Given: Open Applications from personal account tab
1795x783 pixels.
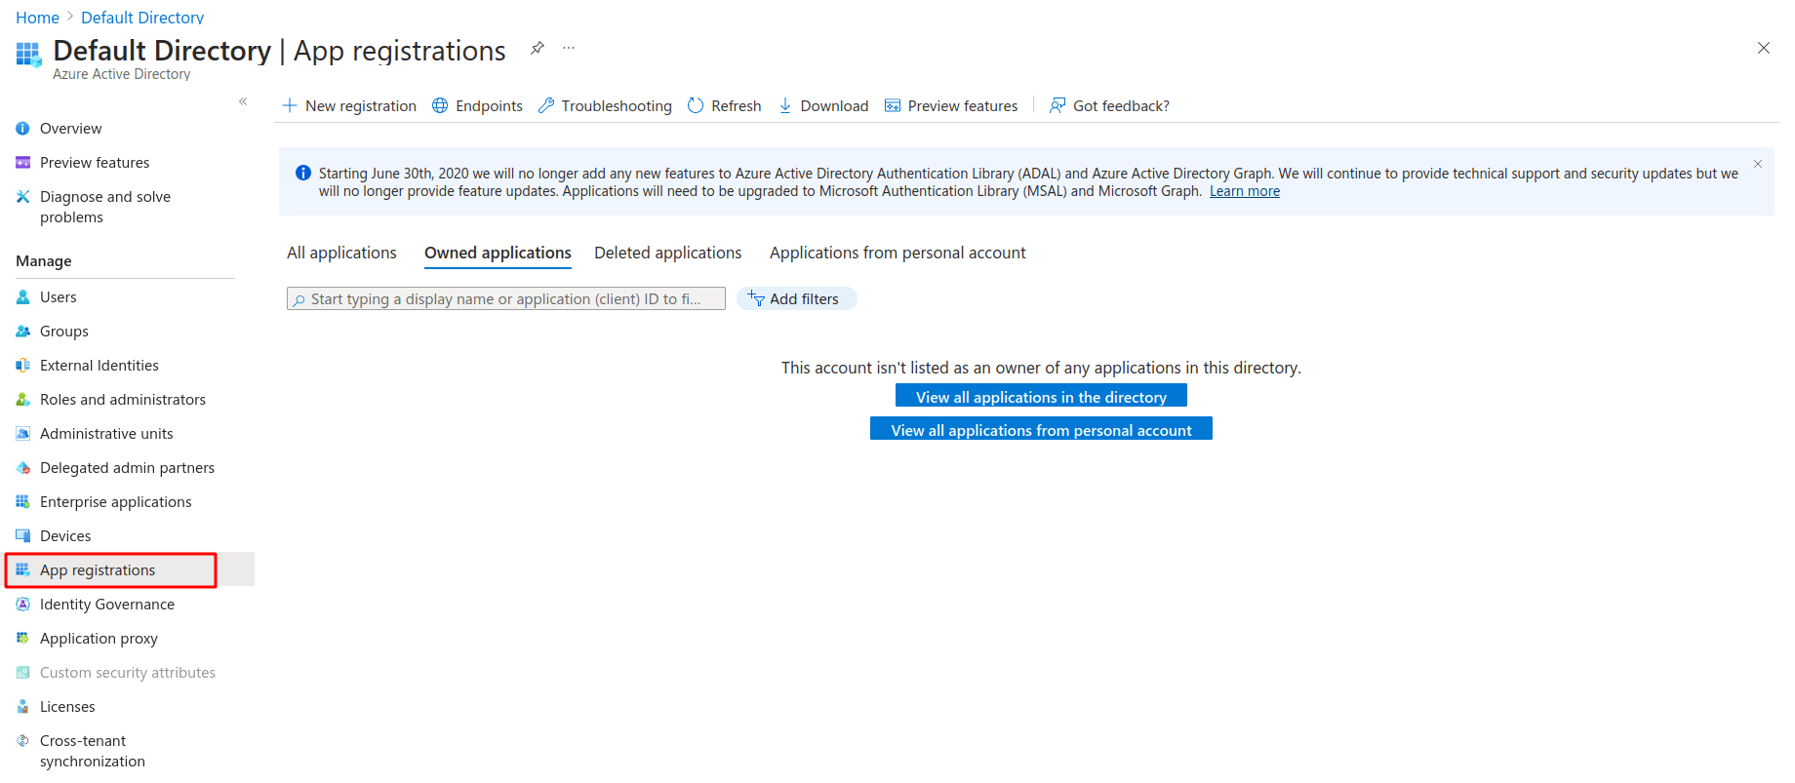Looking at the screenshot, I should pyautogui.click(x=897, y=254).
